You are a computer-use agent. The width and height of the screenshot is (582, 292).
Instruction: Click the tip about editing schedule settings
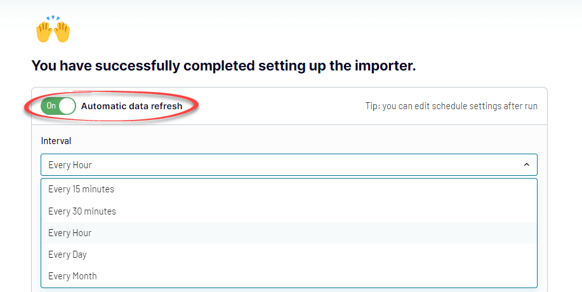[451, 106]
